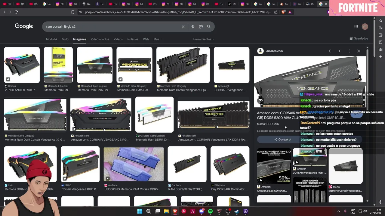Show previous image in preview panel
The width and height of the screenshot is (385, 216).
(x=330, y=51)
